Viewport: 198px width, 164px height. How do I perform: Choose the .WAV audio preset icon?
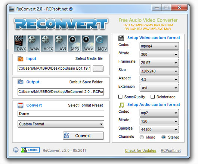click(x=88, y=43)
